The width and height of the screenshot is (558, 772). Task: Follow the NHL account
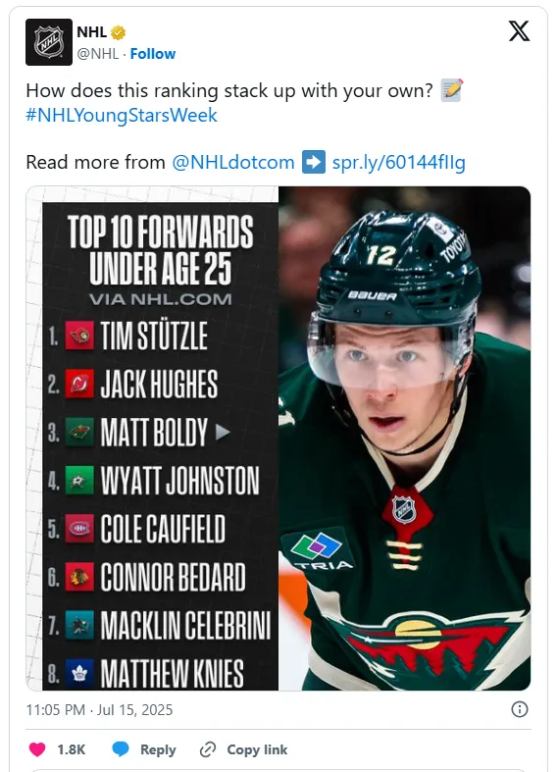[x=153, y=54]
